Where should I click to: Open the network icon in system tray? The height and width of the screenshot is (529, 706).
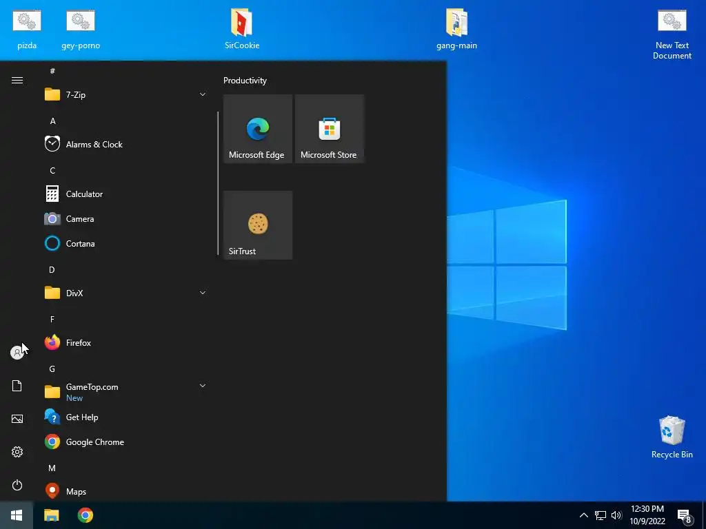coord(601,515)
